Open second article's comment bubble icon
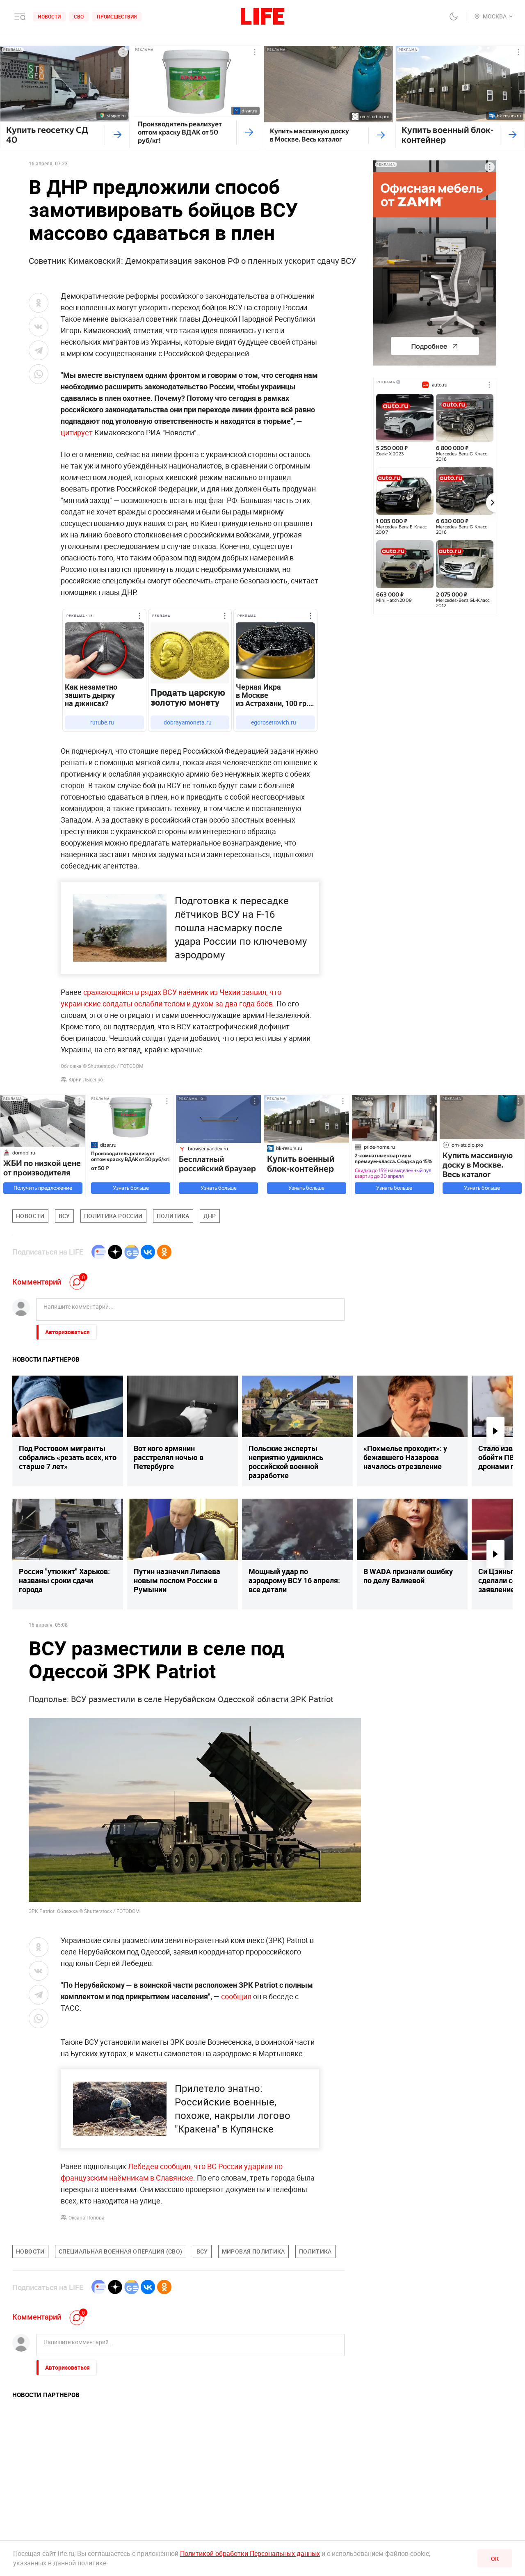The height and width of the screenshot is (2576, 525). tap(77, 2317)
